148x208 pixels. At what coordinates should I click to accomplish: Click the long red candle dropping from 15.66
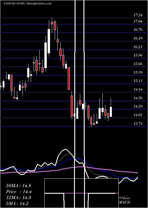point(69,78)
